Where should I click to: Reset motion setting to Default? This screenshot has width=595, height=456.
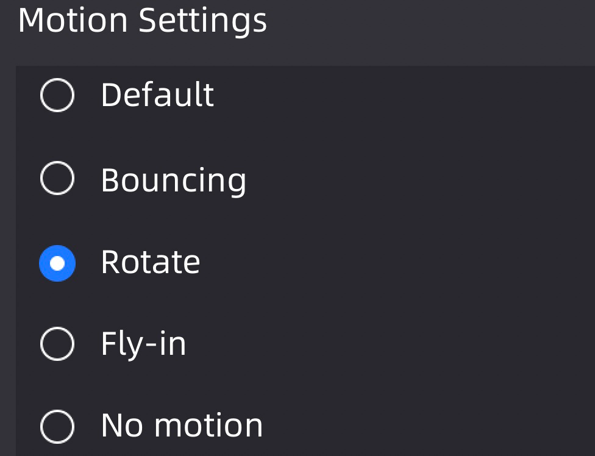tap(57, 95)
